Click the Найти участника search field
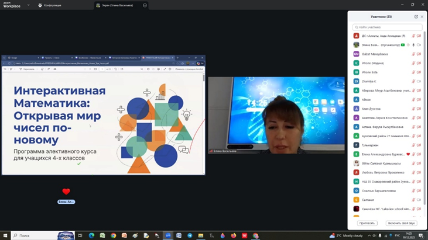428x240 pixels. tap(387, 27)
